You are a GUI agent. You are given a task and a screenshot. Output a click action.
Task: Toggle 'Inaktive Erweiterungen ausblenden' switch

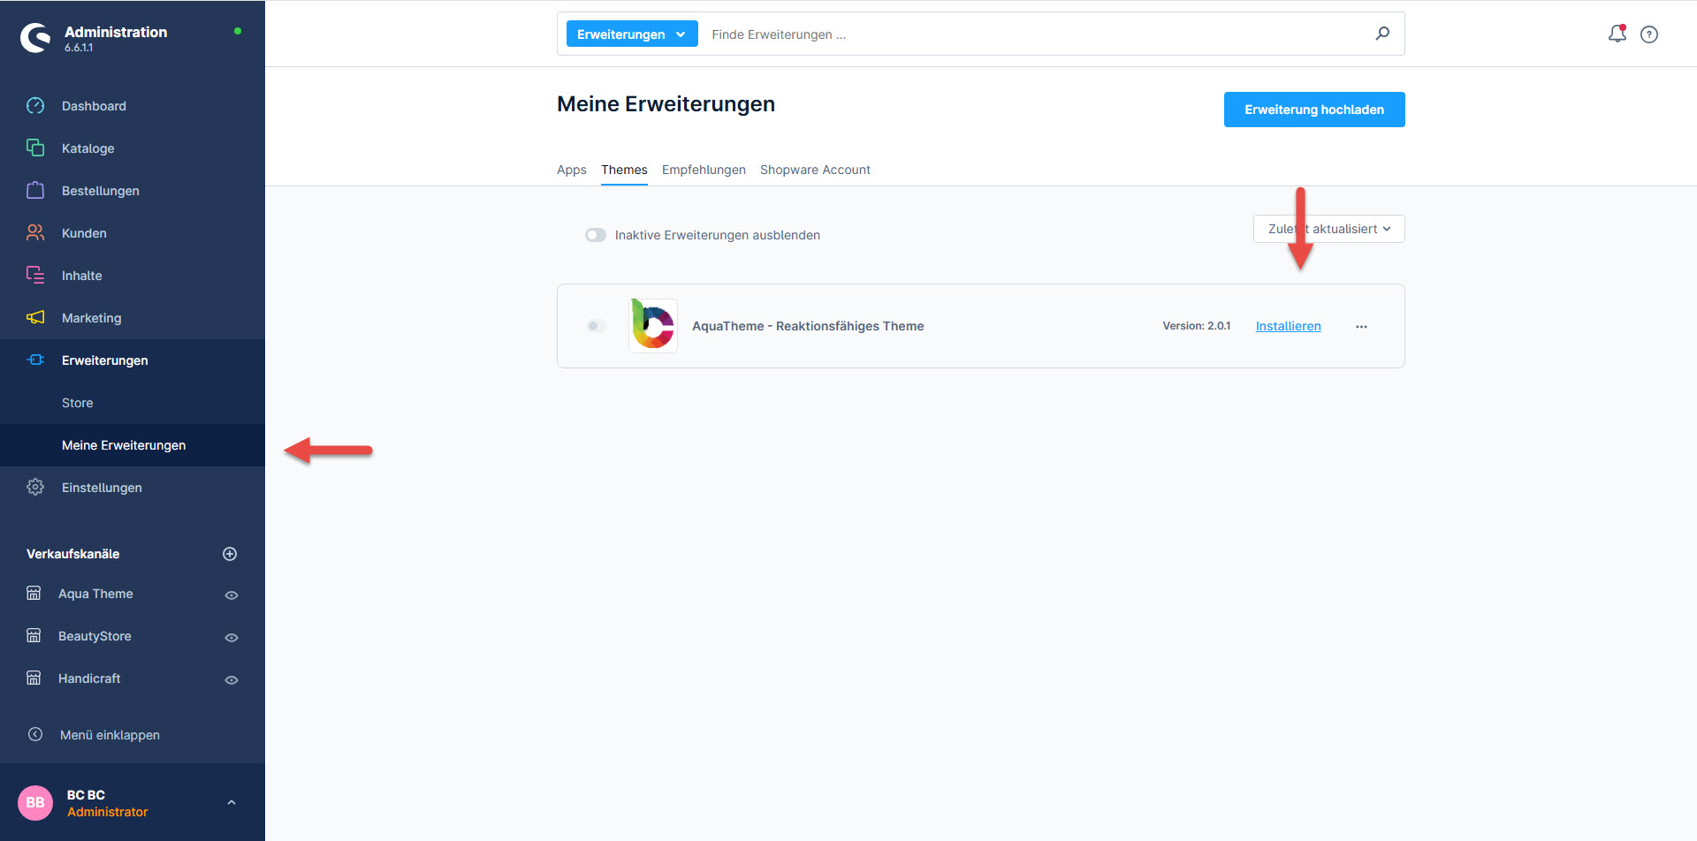pos(596,235)
